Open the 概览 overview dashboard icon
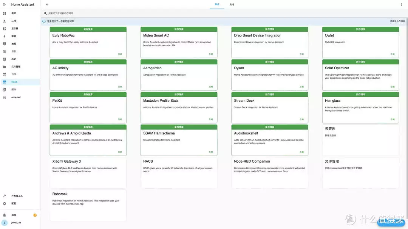Image resolution: width=408 pixels, height=229 pixels. [5, 13]
